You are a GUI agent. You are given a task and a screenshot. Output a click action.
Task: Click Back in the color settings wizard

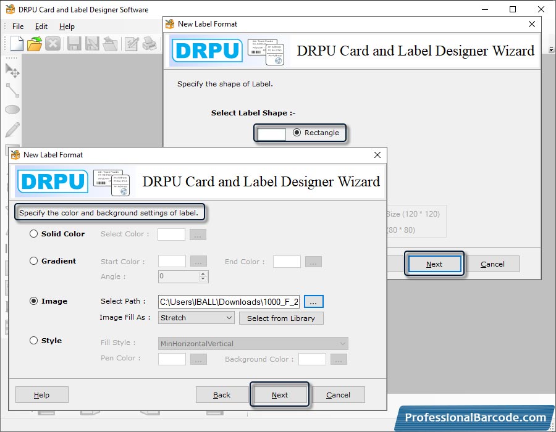pyautogui.click(x=222, y=395)
